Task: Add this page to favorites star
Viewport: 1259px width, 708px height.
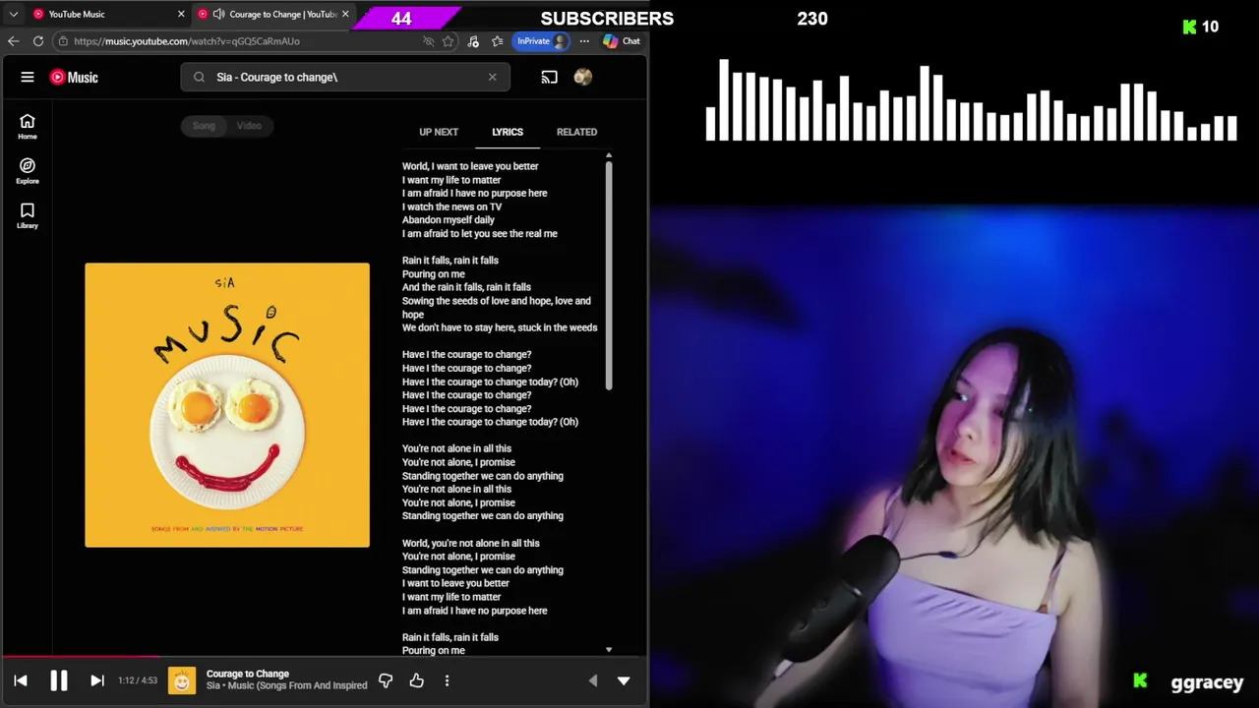Action: pos(449,41)
